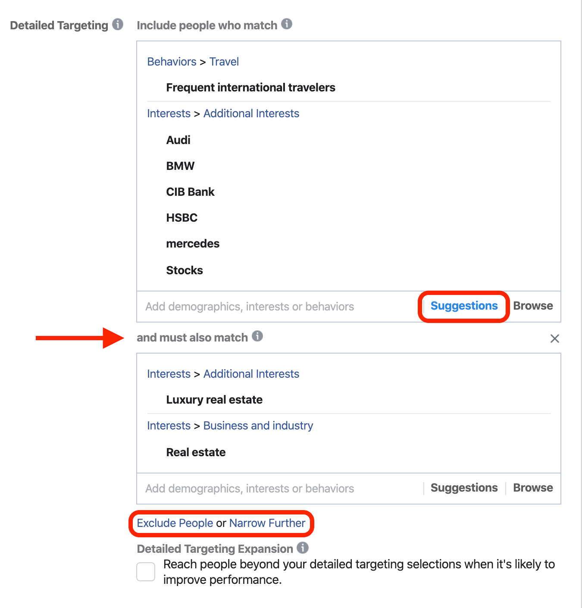Open Browse in the include box
The image size is (582, 608).
pyautogui.click(x=533, y=306)
